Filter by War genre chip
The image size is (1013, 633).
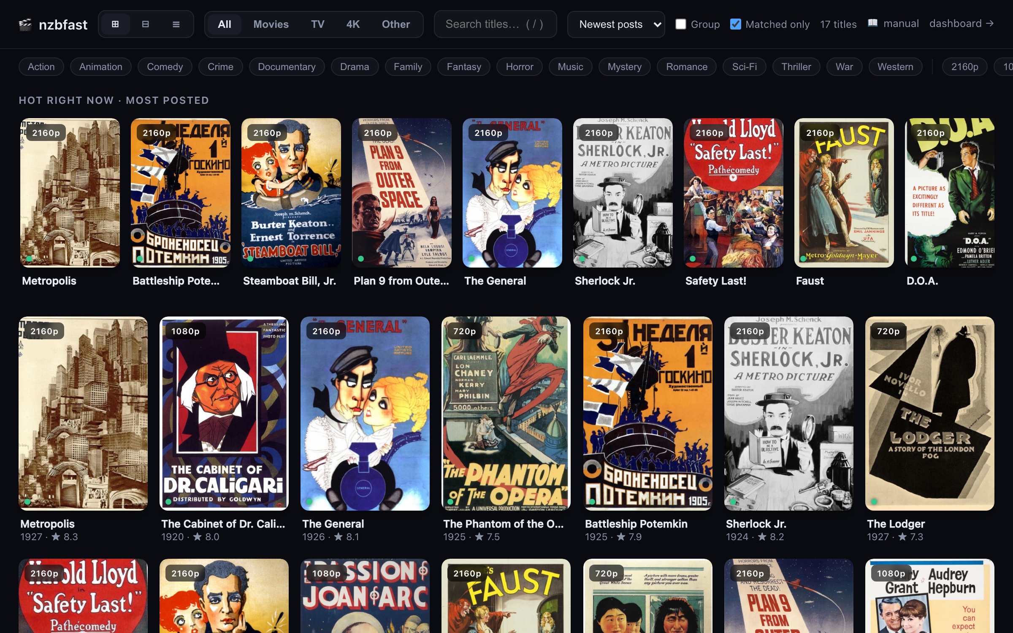pos(844,67)
